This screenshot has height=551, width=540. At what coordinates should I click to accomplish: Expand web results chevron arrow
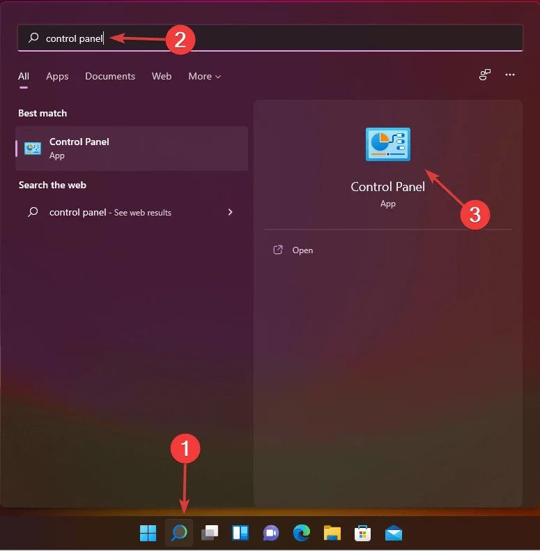[230, 212]
